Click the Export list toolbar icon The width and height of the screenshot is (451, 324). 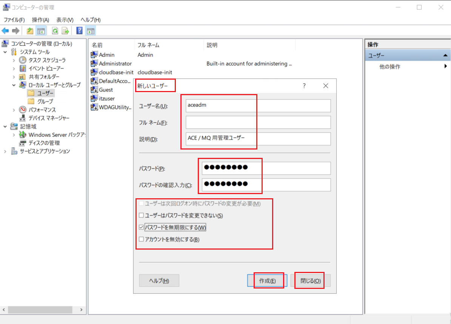pos(66,31)
